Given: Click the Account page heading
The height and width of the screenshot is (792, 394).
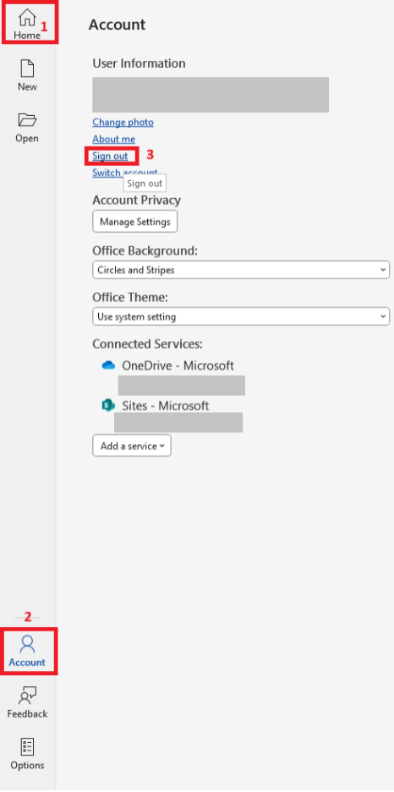Looking at the screenshot, I should 117,25.
